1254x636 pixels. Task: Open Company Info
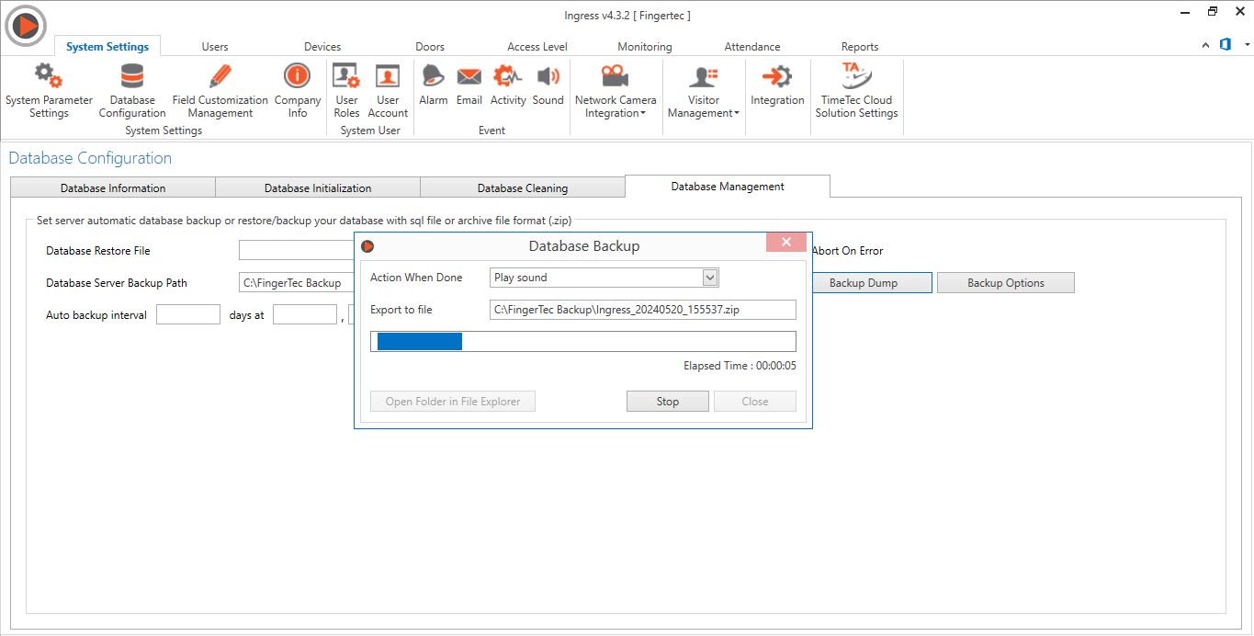298,91
